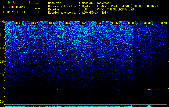
Task: Click the Receiving antenna label
Action: pos(62,13)
